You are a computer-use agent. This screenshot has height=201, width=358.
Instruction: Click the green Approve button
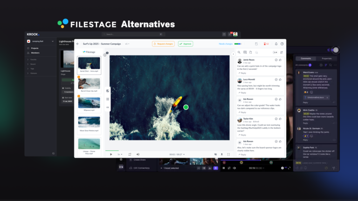pyautogui.click(x=186, y=44)
